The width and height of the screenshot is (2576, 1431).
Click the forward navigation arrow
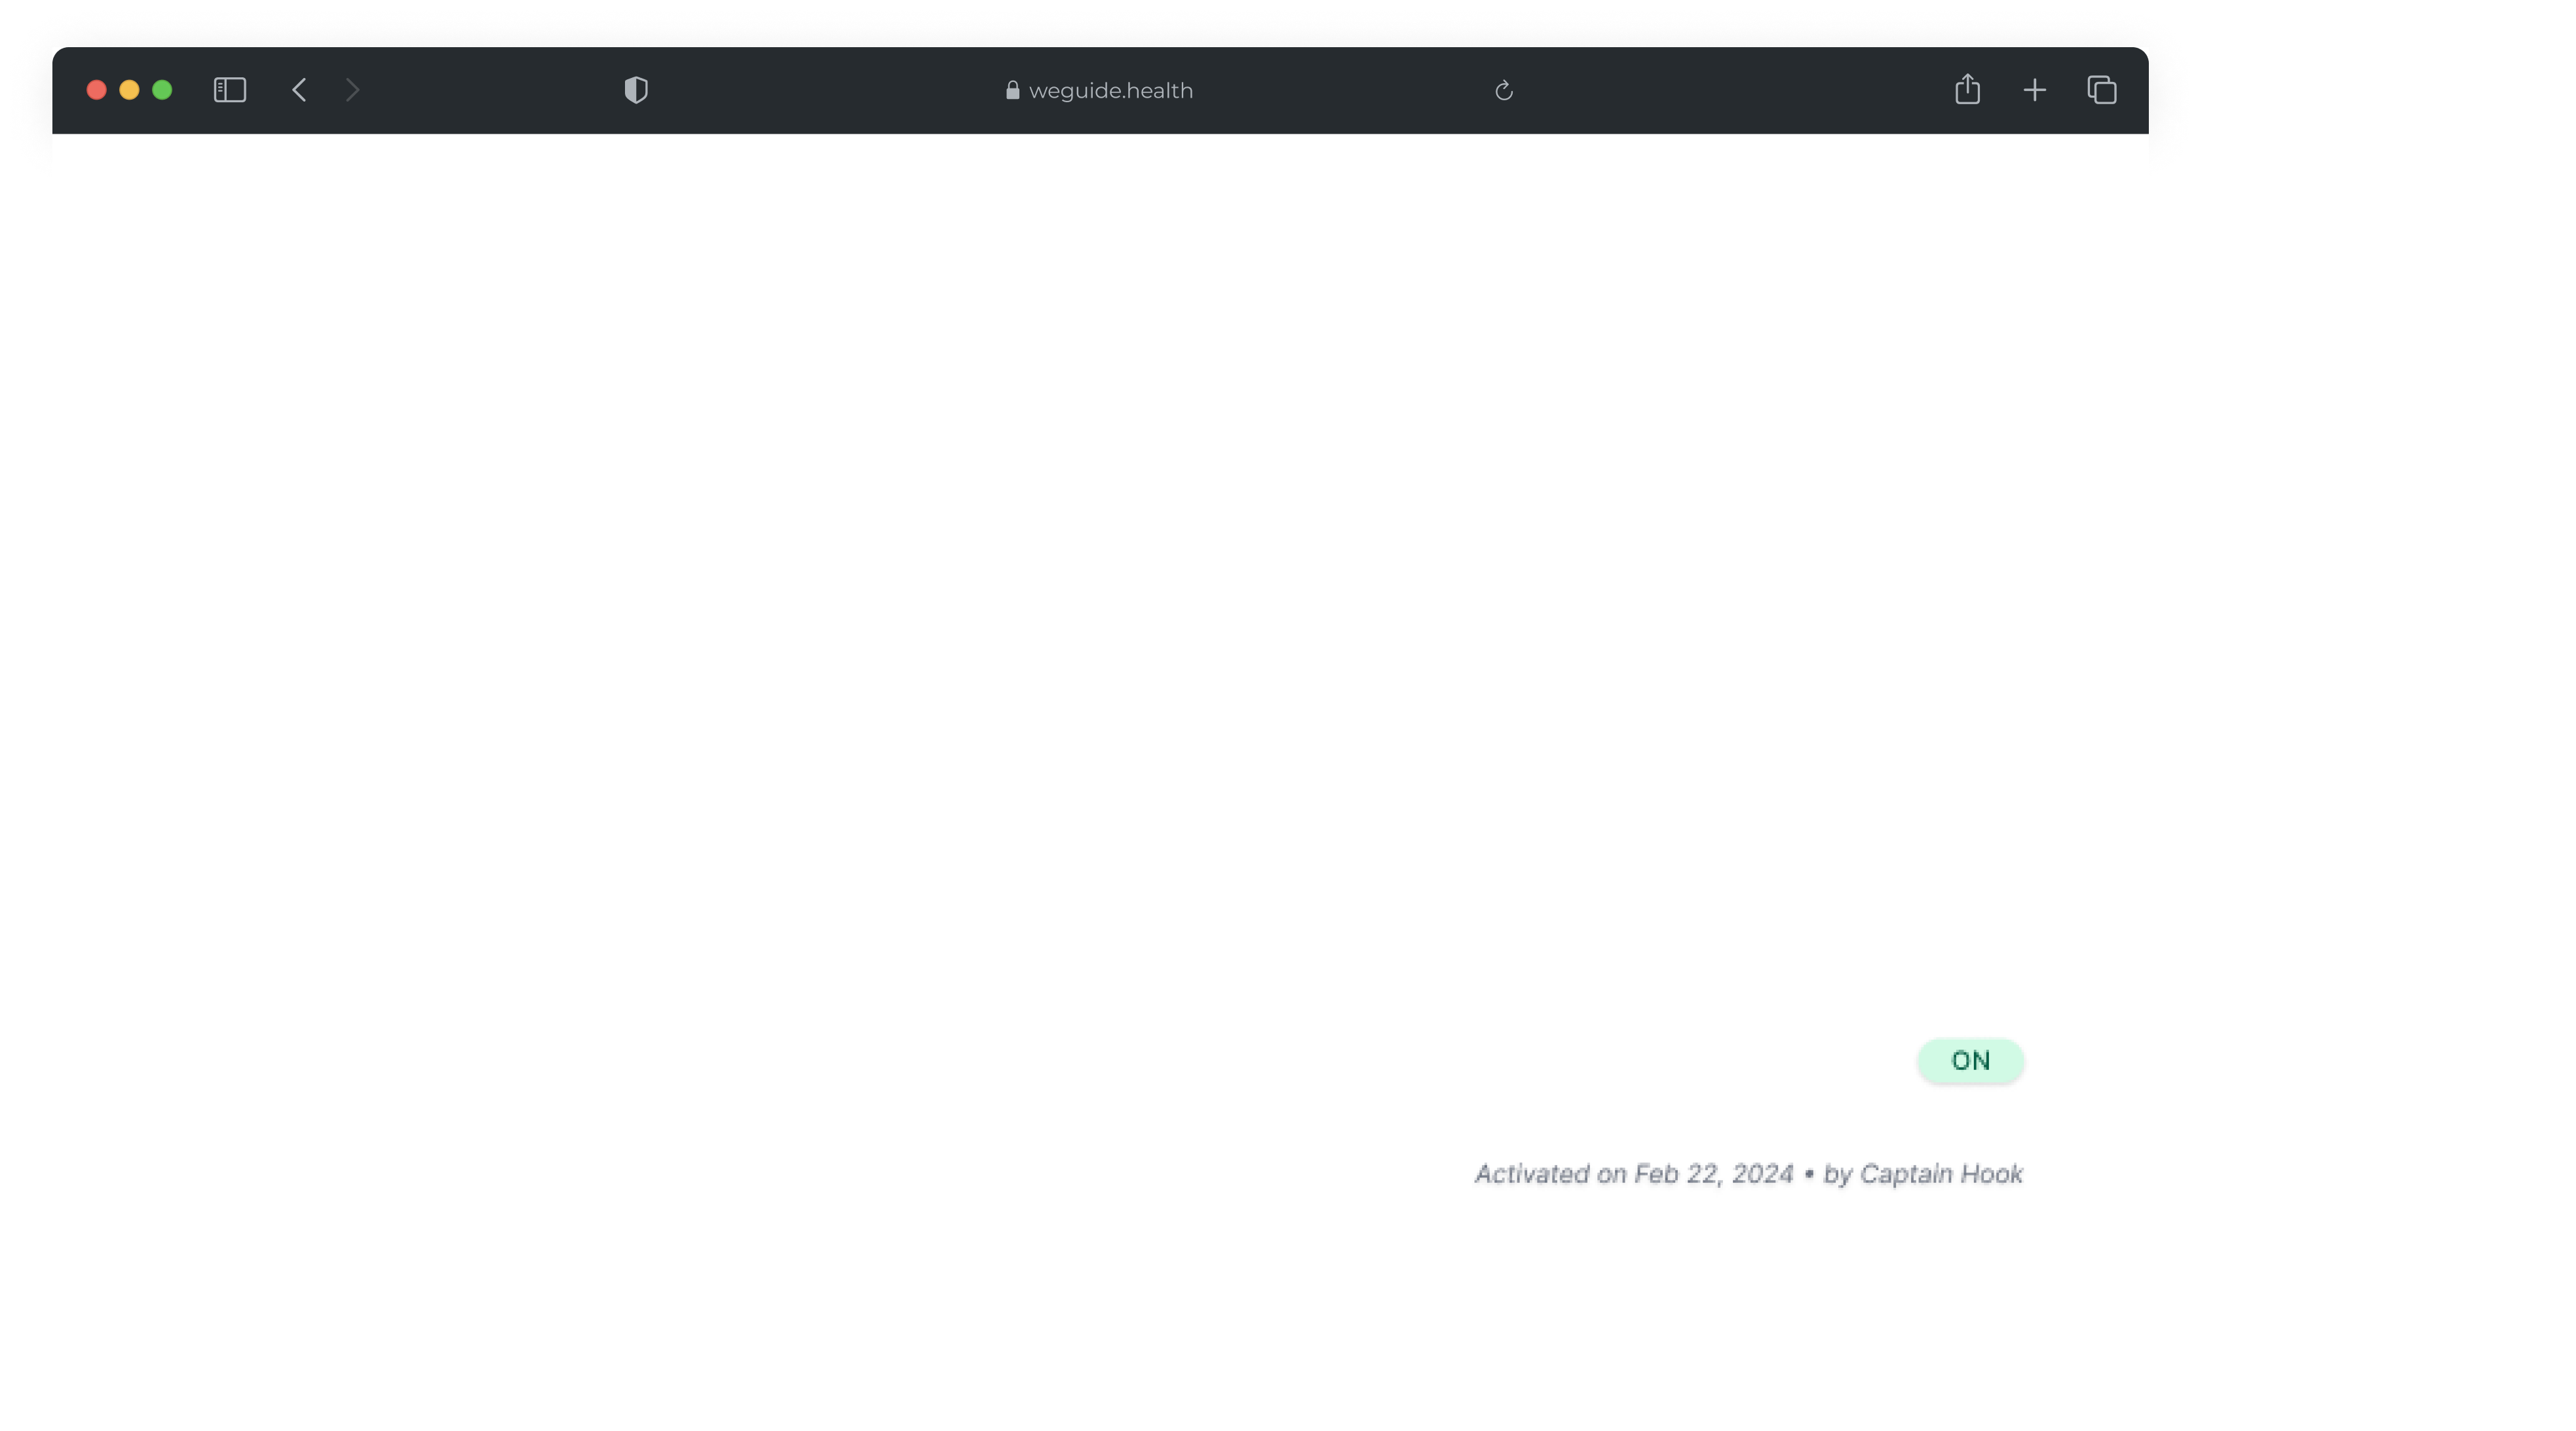point(352,90)
